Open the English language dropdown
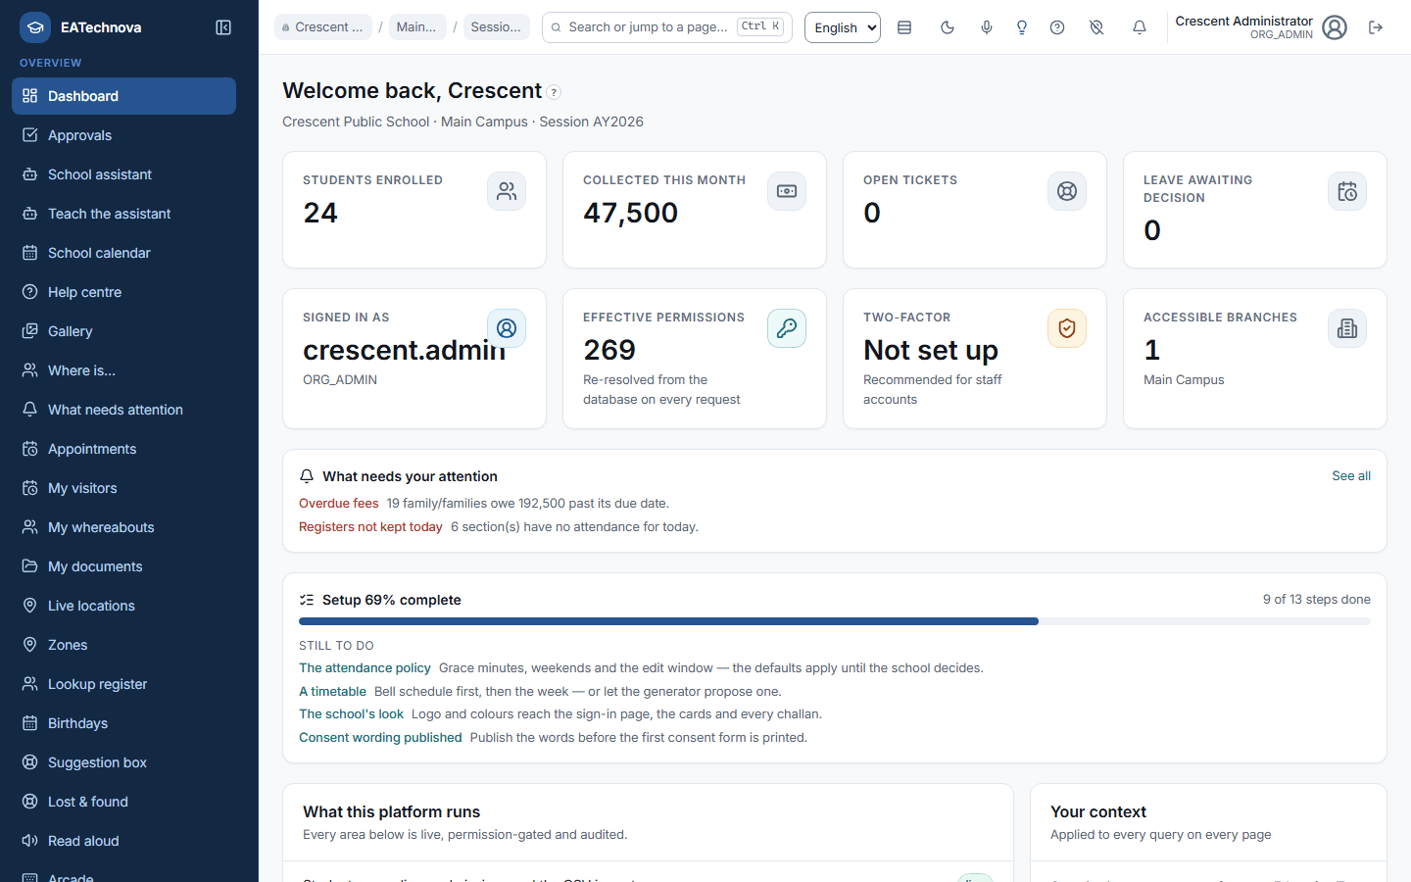Viewport: 1411px width, 882px height. point(843,27)
